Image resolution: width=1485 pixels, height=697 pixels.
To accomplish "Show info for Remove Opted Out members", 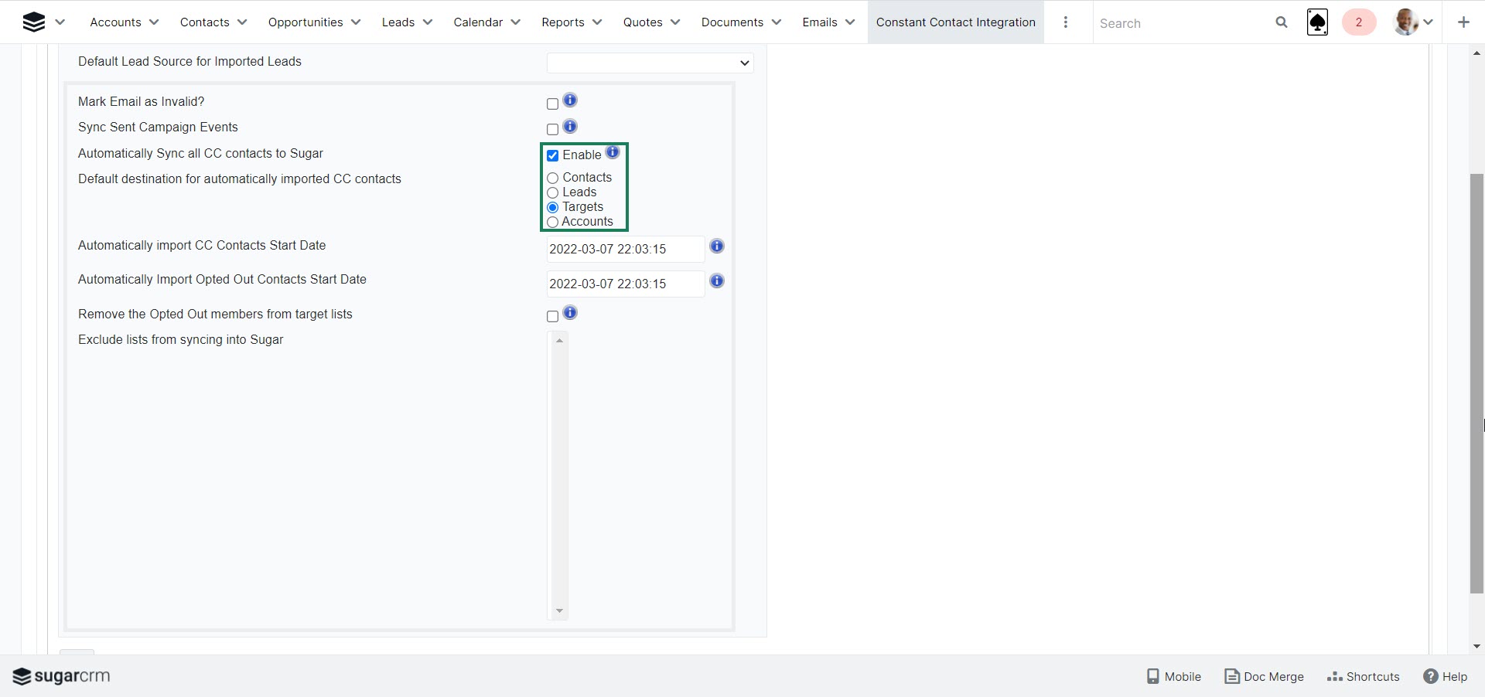I will coord(570,313).
